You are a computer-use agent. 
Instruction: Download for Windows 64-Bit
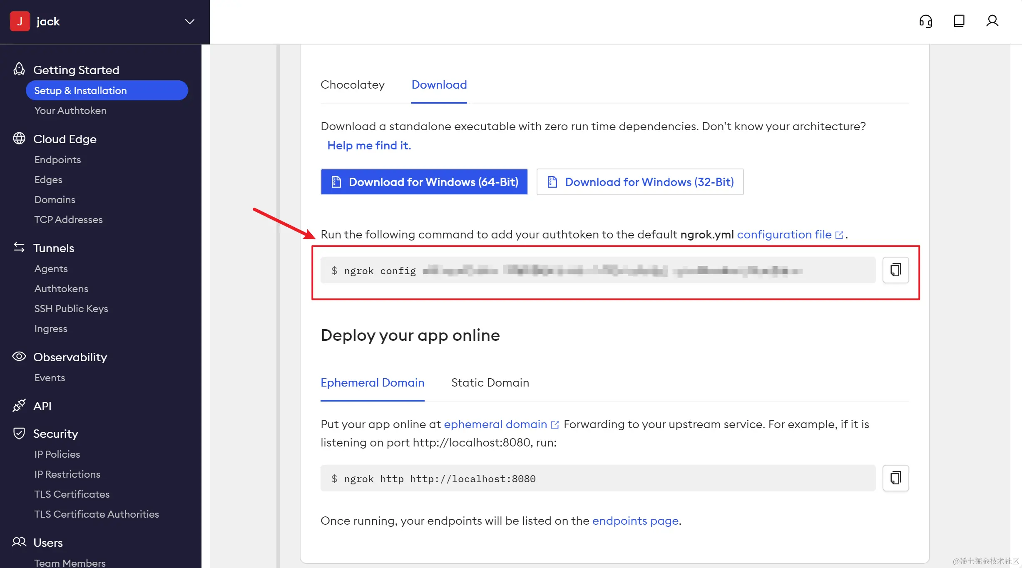tap(424, 182)
